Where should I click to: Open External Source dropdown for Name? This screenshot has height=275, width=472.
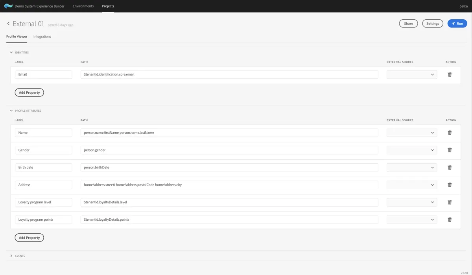coord(412,133)
